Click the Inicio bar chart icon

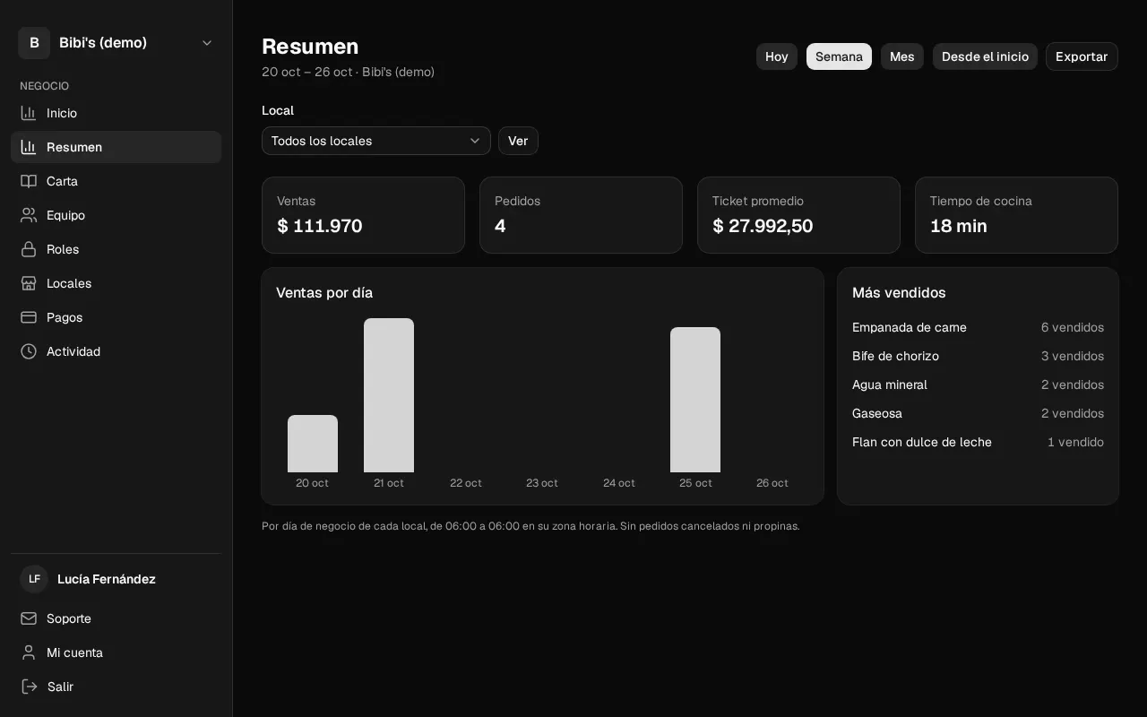click(29, 113)
